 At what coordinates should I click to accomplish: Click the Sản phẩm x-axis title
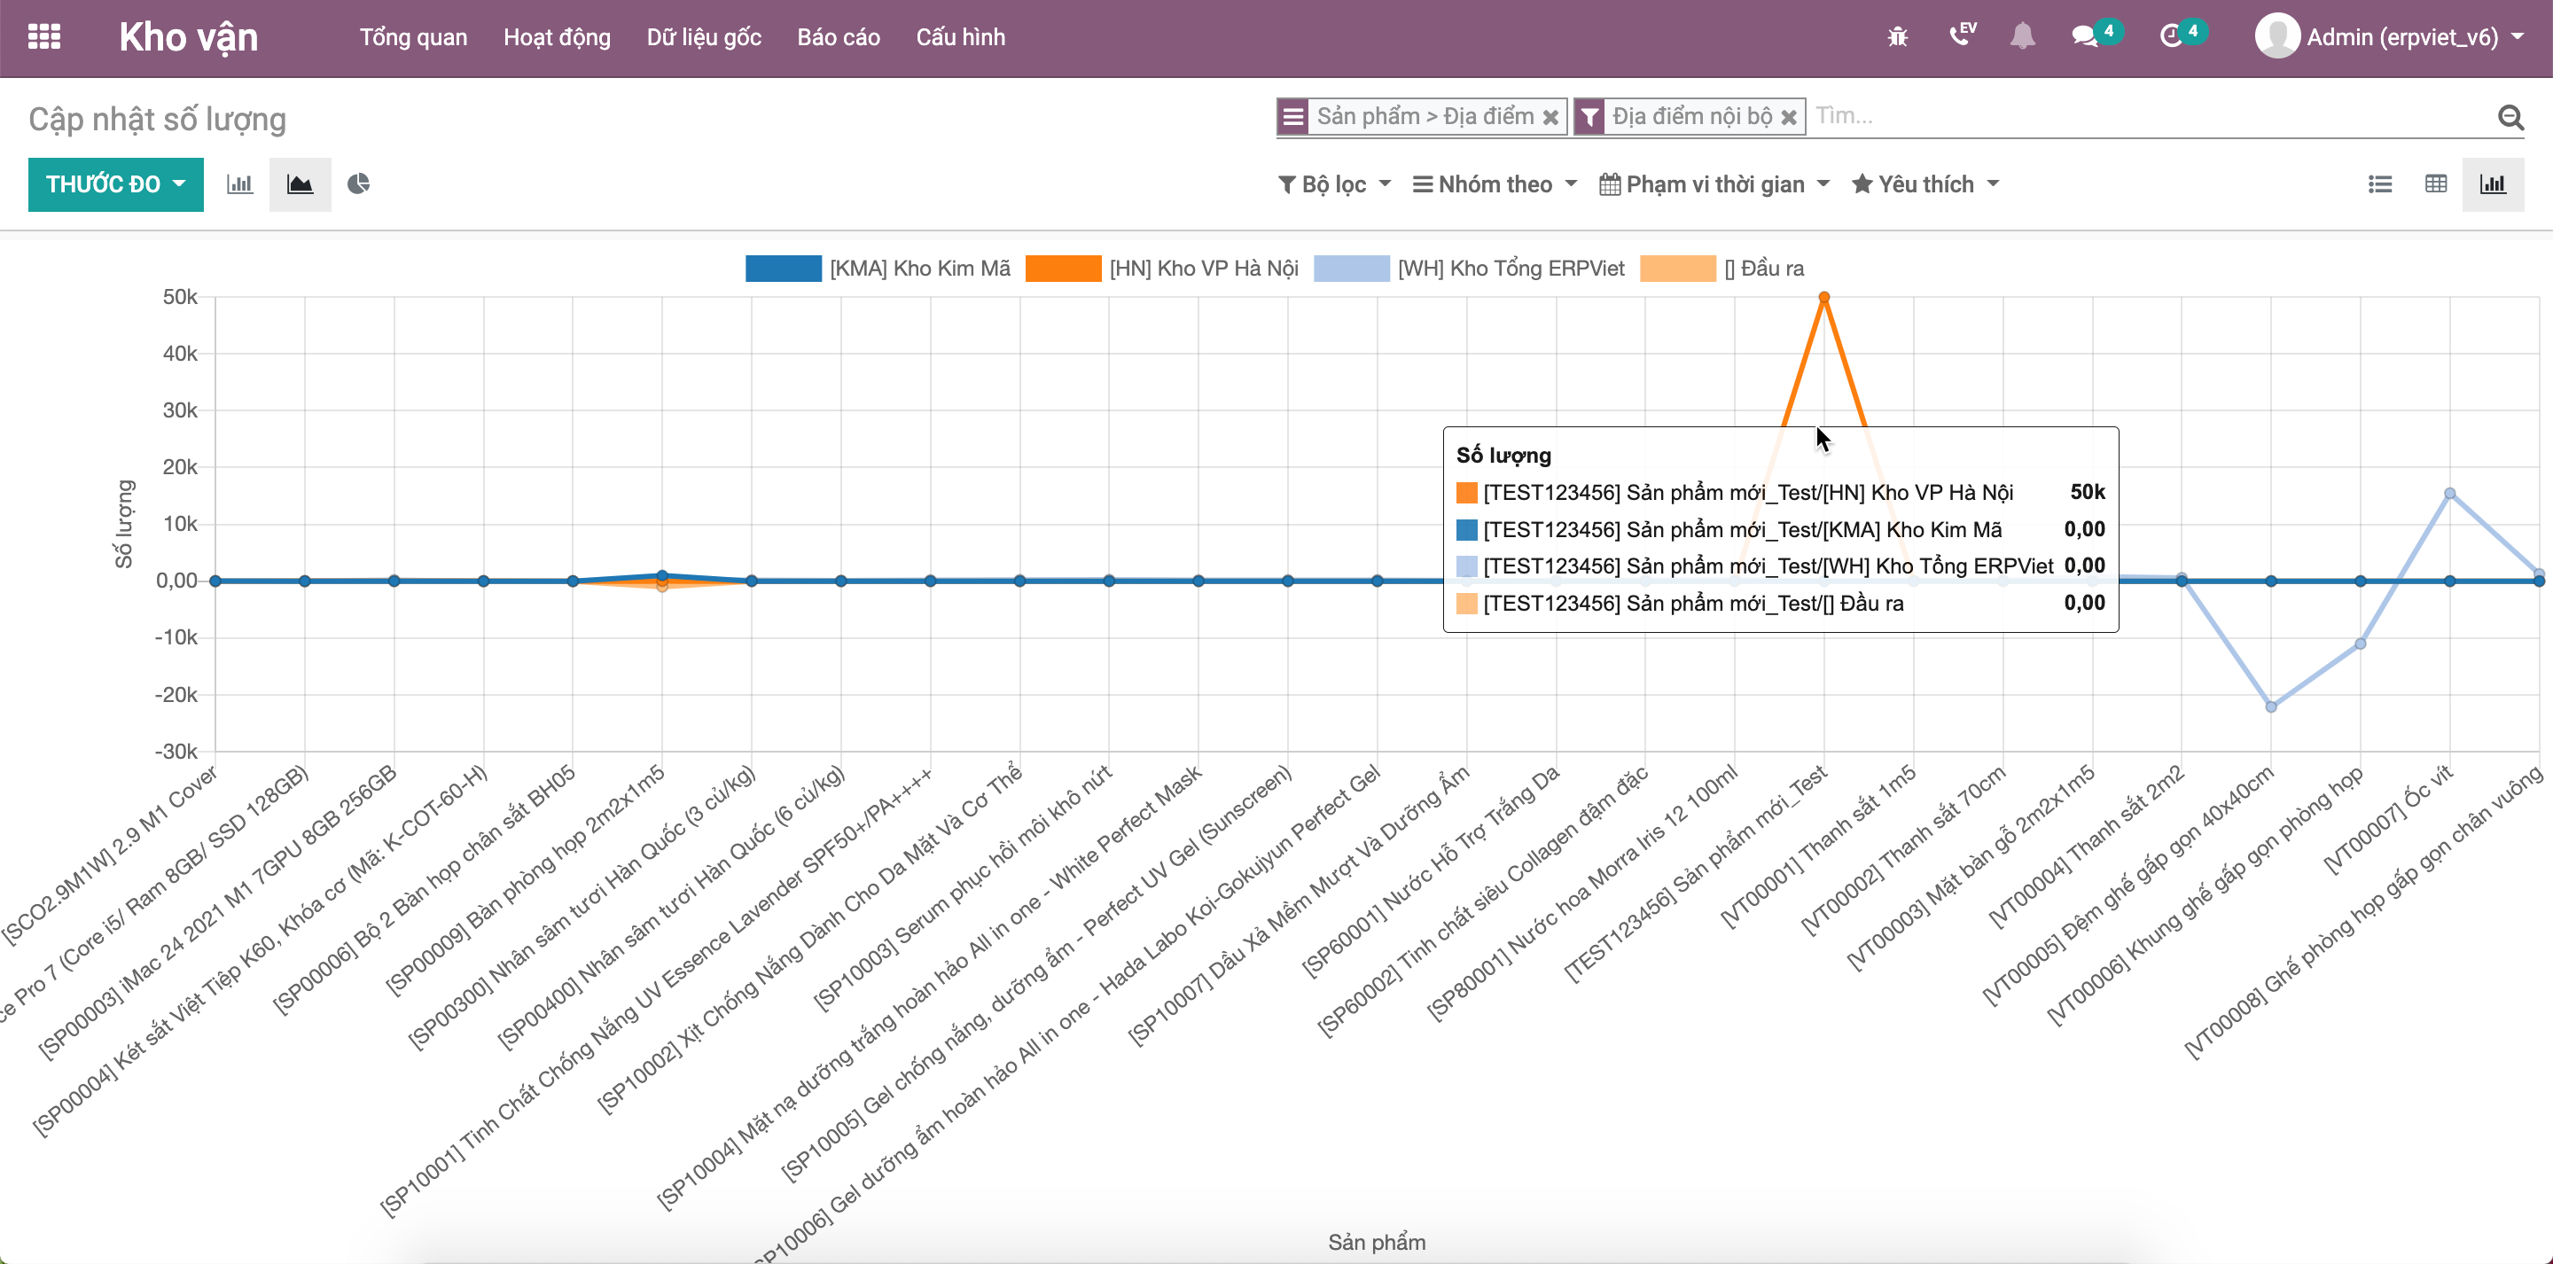[x=1377, y=1242]
